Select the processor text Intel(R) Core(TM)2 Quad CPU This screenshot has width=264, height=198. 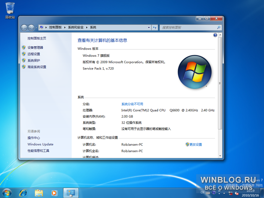coord(143,110)
